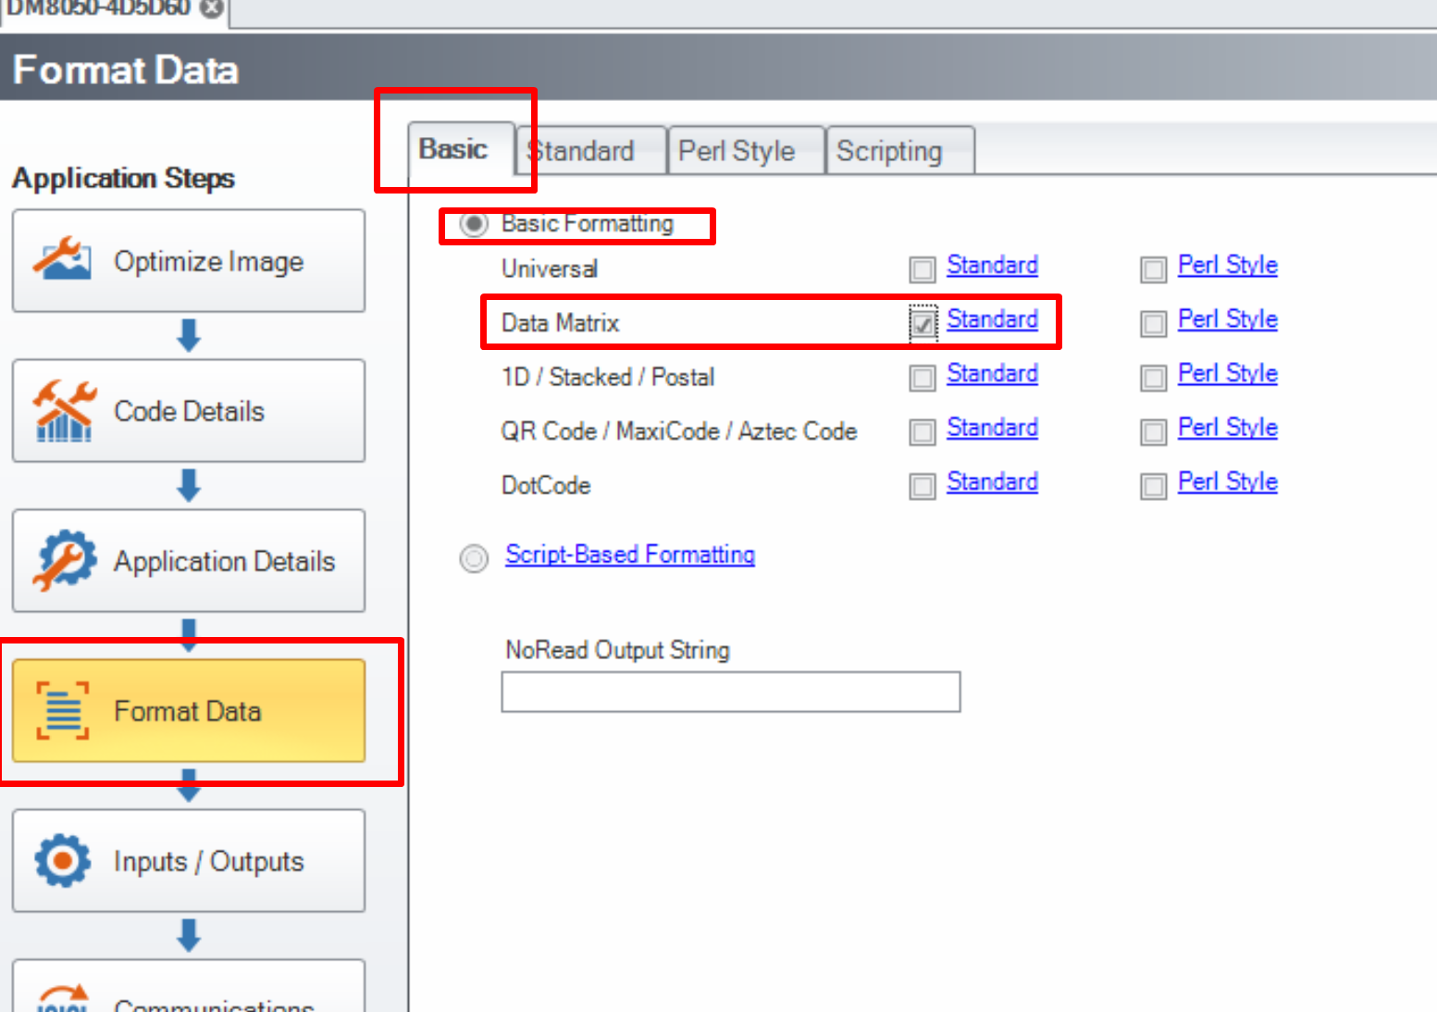Click the Format Data list icon

(63, 711)
